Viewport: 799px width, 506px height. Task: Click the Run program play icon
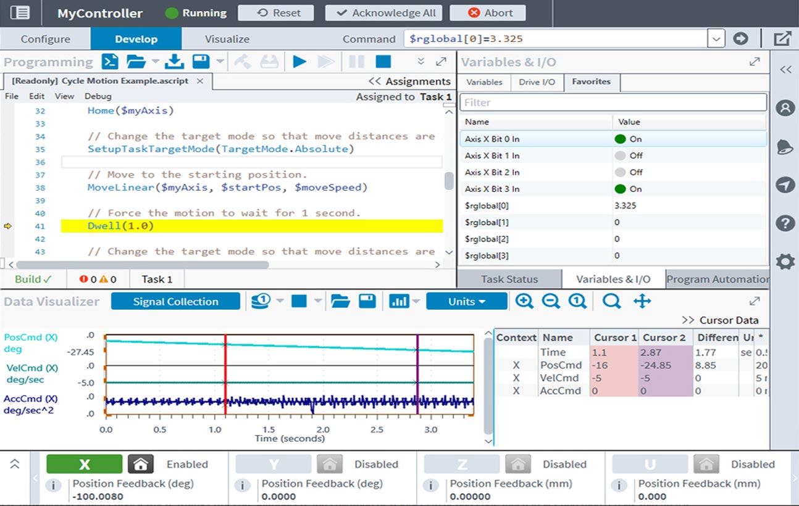(299, 62)
